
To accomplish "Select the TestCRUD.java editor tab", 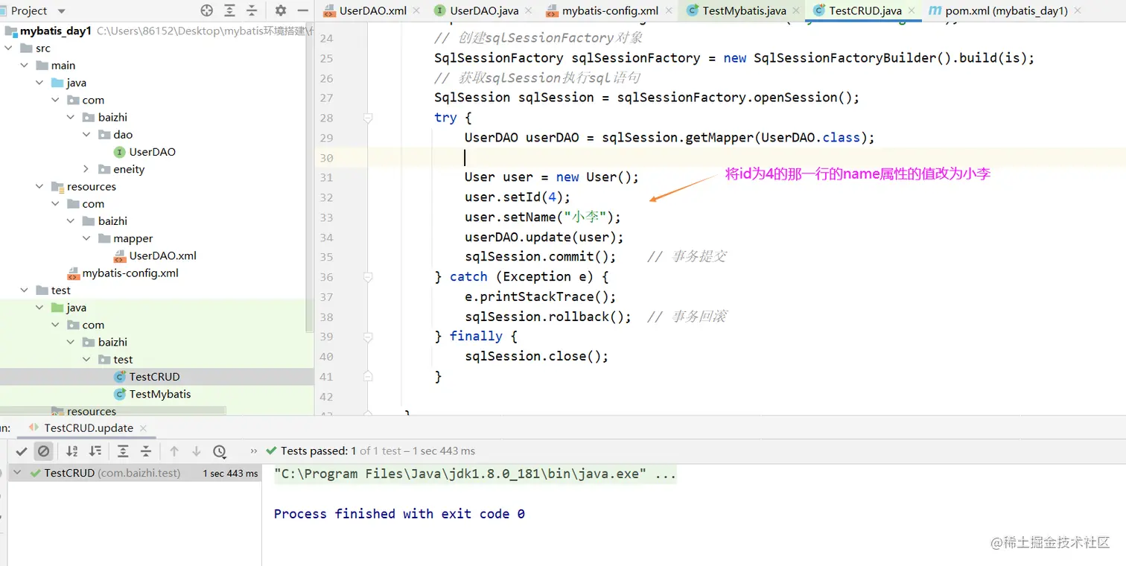I will (865, 10).
